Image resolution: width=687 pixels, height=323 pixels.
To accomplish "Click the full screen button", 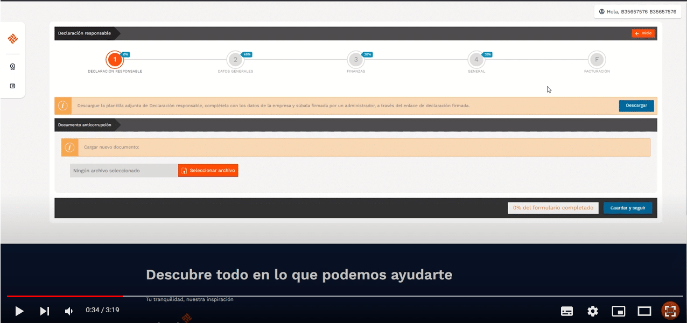I will point(670,311).
